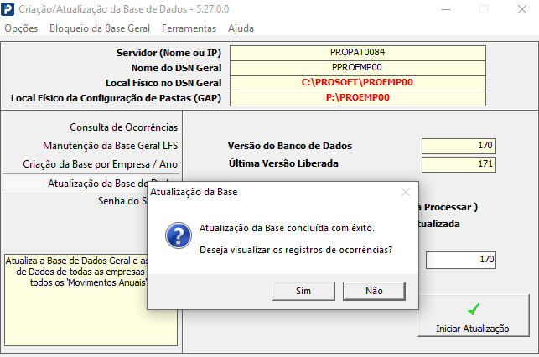
Task: Click the Servidor field showing PROPAT0084
Action: [x=358, y=53]
